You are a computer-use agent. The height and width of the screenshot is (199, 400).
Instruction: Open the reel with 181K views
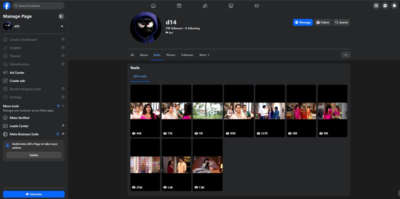[x=239, y=111]
